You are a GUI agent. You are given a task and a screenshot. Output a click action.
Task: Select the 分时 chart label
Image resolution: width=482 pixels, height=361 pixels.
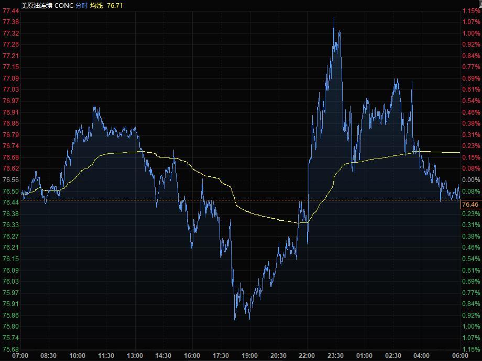pyautogui.click(x=81, y=5)
